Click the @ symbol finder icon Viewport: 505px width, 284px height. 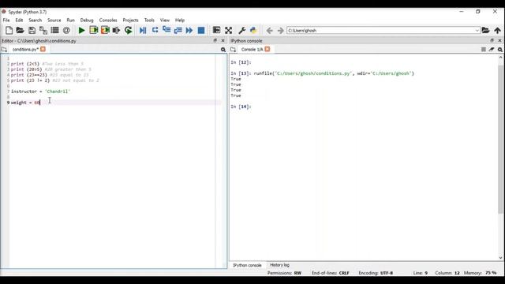(x=66, y=30)
